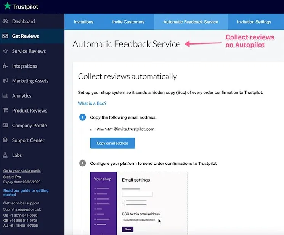Open Dashboard in the sidebar
Image resolution: width=284 pixels, height=235 pixels.
click(32, 21)
